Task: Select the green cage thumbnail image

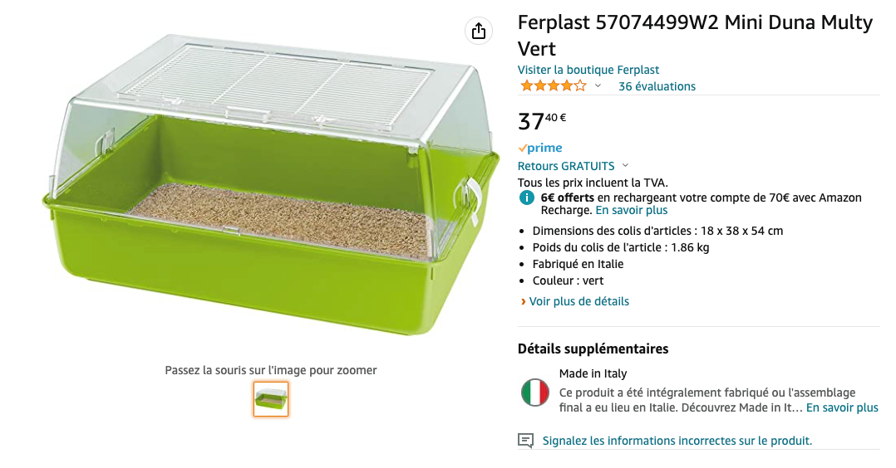Action: [271, 399]
